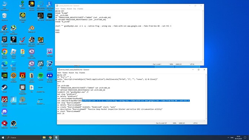Open Chrome from the Windows taskbar
The height and width of the screenshot is (140, 249).
[50, 137]
